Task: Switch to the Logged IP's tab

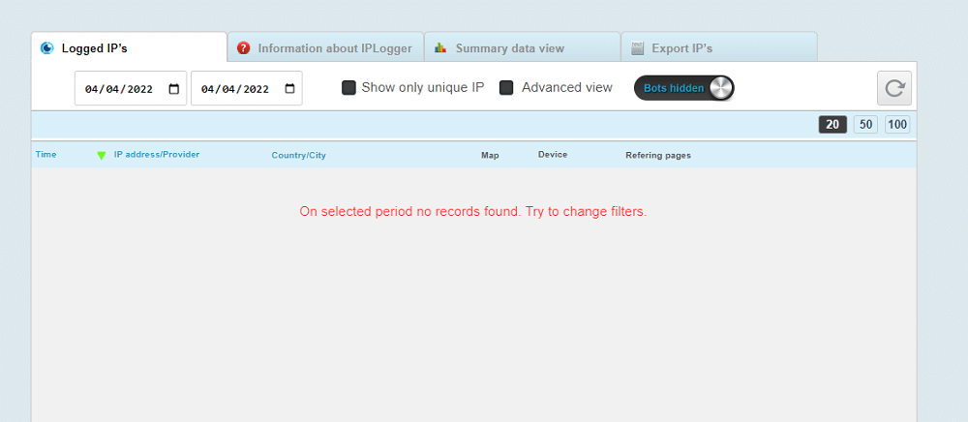Action: tap(129, 47)
